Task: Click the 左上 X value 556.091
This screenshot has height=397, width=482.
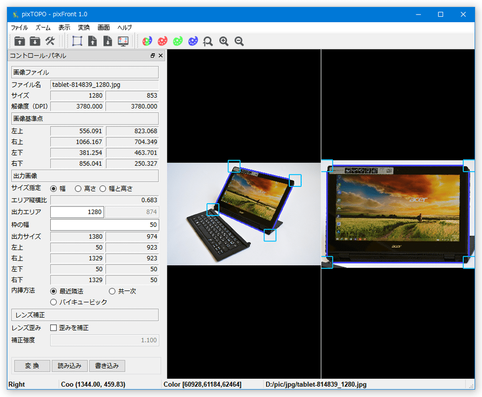Action: pos(77,131)
